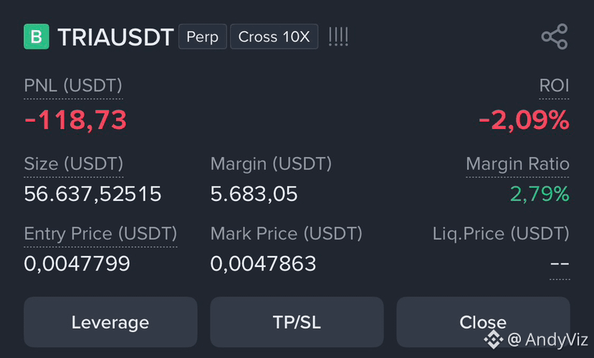Close the TRIAUSDT position
The width and height of the screenshot is (594, 358).
(x=483, y=322)
